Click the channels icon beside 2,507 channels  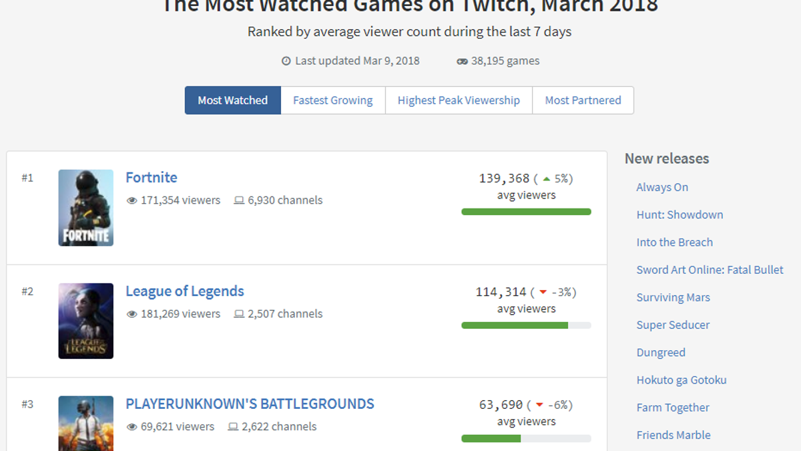point(239,314)
